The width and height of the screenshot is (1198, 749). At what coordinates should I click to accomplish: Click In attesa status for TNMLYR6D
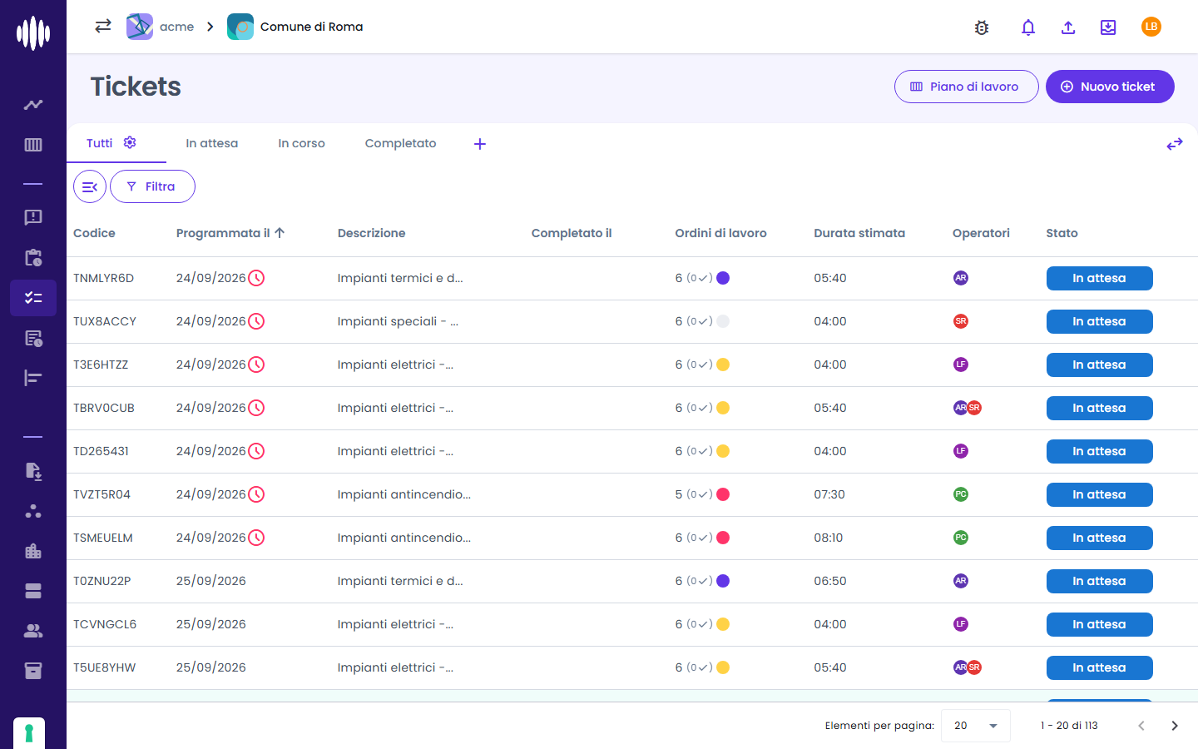click(x=1099, y=278)
